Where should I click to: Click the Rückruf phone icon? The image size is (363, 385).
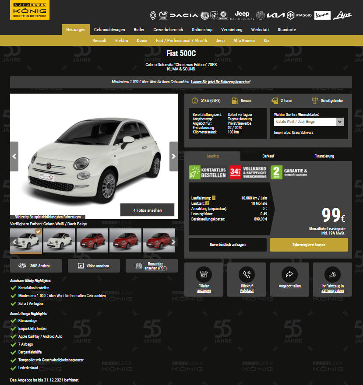click(x=247, y=274)
